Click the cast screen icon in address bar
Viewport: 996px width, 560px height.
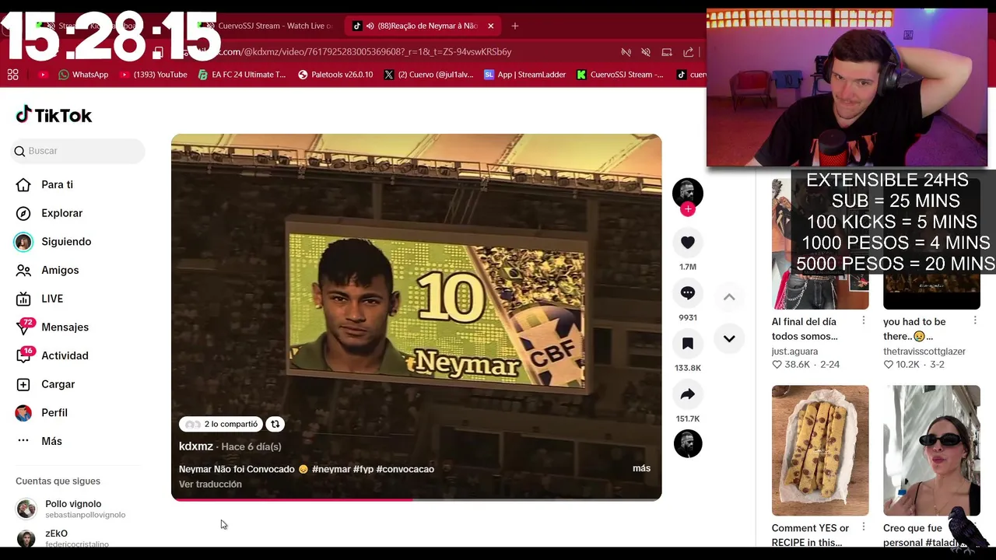pos(667,52)
